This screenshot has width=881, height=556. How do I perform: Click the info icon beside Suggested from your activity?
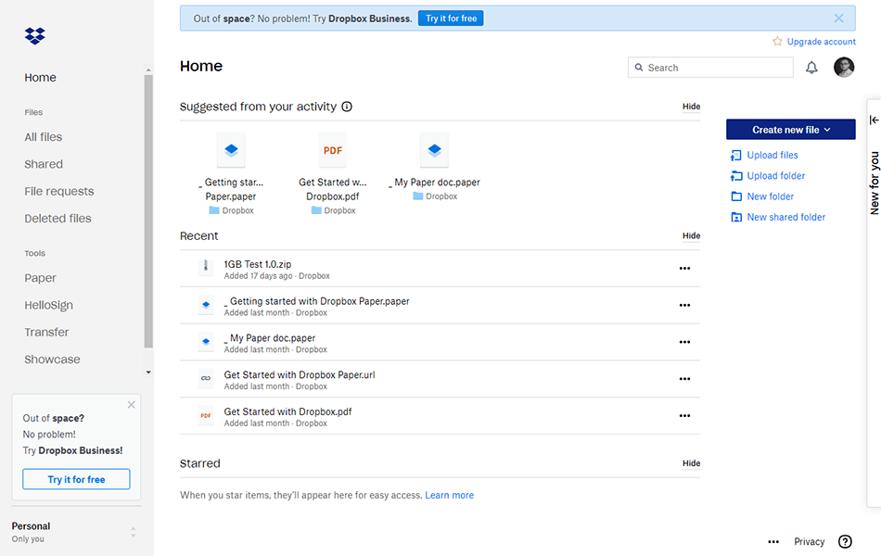pos(347,107)
